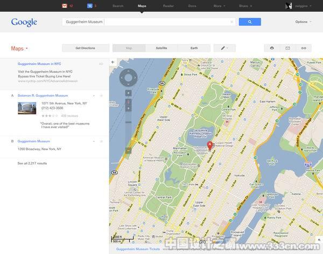Clear the search box with the X icon
Screen dimensions: 323x254
(231, 22)
